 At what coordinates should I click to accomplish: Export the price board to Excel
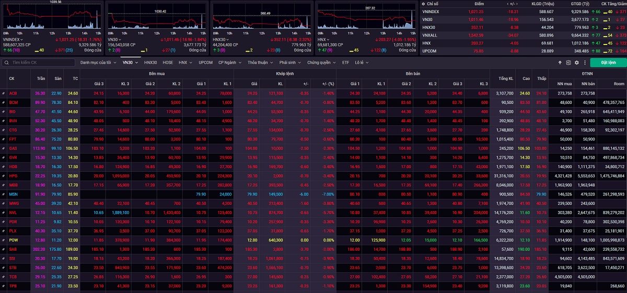(568, 62)
